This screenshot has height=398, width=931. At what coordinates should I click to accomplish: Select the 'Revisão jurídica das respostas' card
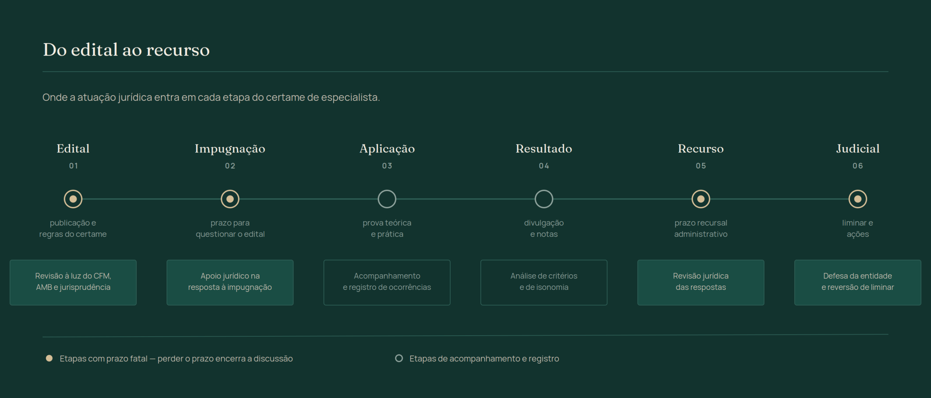pyautogui.click(x=701, y=282)
